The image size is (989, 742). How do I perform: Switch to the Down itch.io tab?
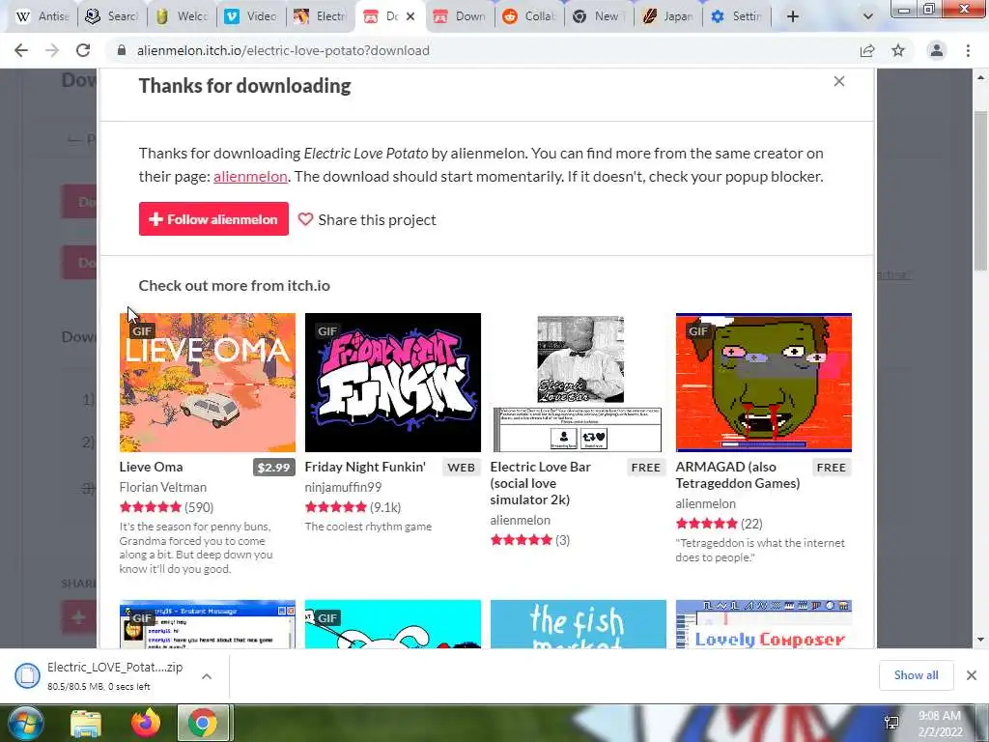460,16
